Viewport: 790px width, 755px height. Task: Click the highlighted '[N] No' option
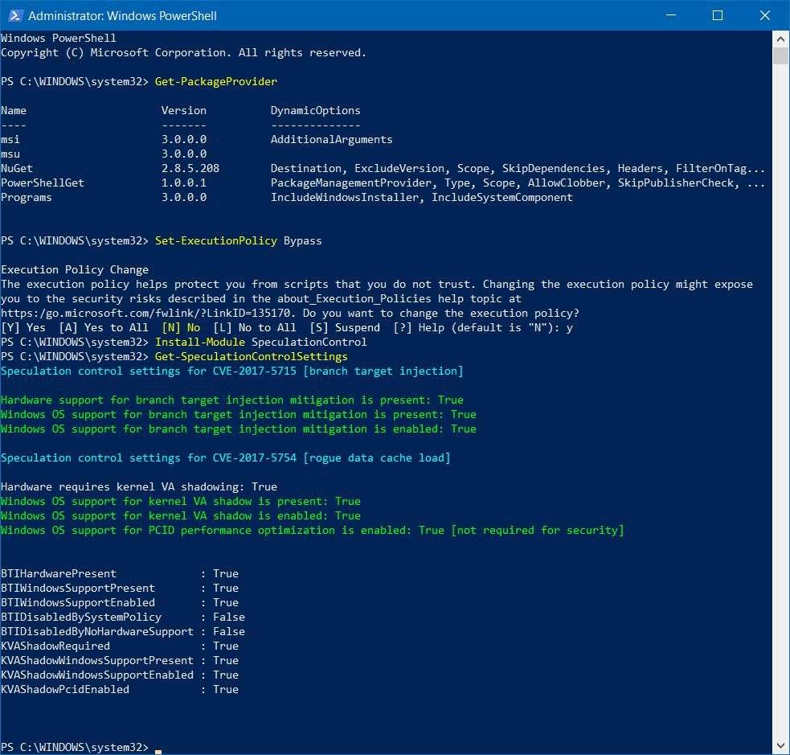pos(181,327)
